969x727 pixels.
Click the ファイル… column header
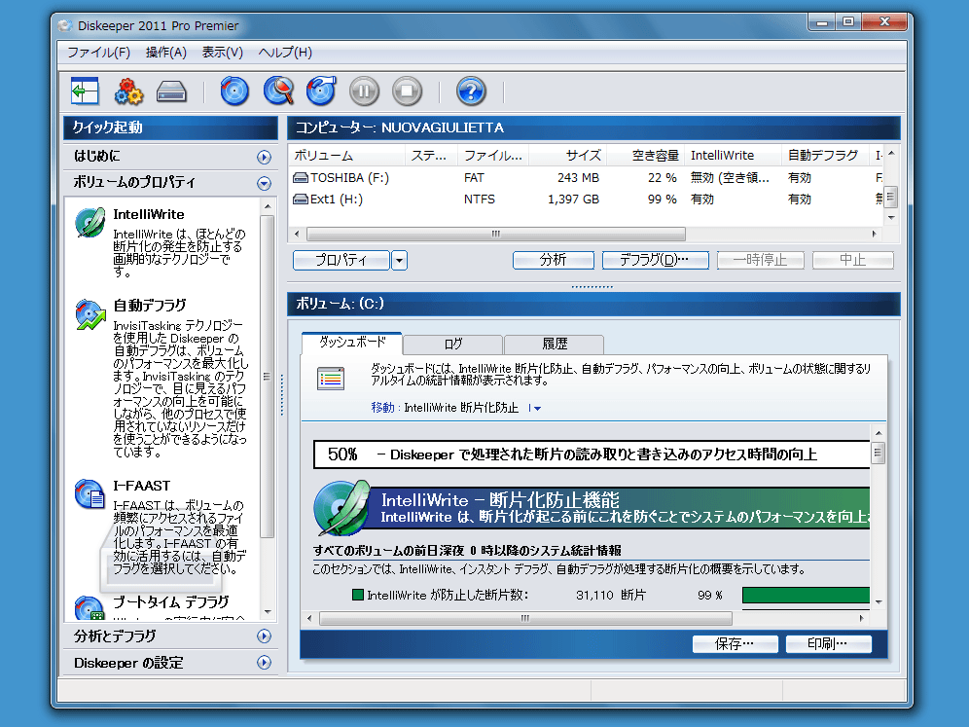[x=493, y=155]
